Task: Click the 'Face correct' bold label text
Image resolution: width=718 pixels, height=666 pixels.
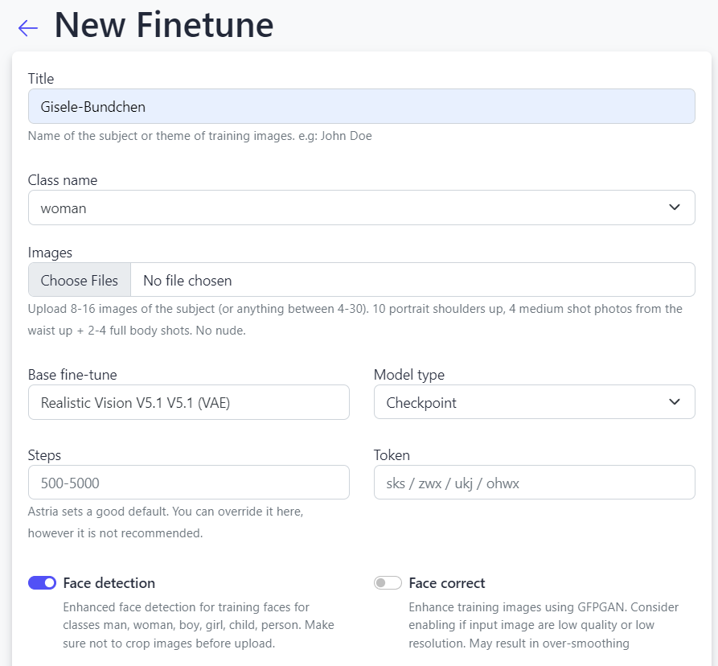Action: click(x=447, y=583)
